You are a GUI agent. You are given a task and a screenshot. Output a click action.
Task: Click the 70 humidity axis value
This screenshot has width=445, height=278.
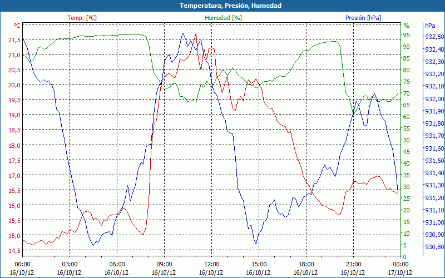tap(407, 93)
